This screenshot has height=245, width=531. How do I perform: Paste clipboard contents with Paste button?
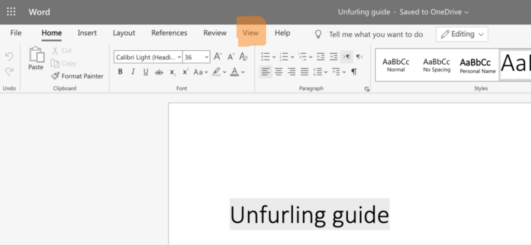(36, 58)
